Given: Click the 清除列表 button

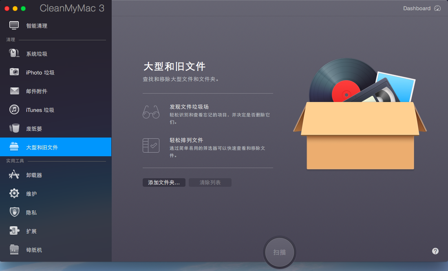Looking at the screenshot, I should [210, 183].
